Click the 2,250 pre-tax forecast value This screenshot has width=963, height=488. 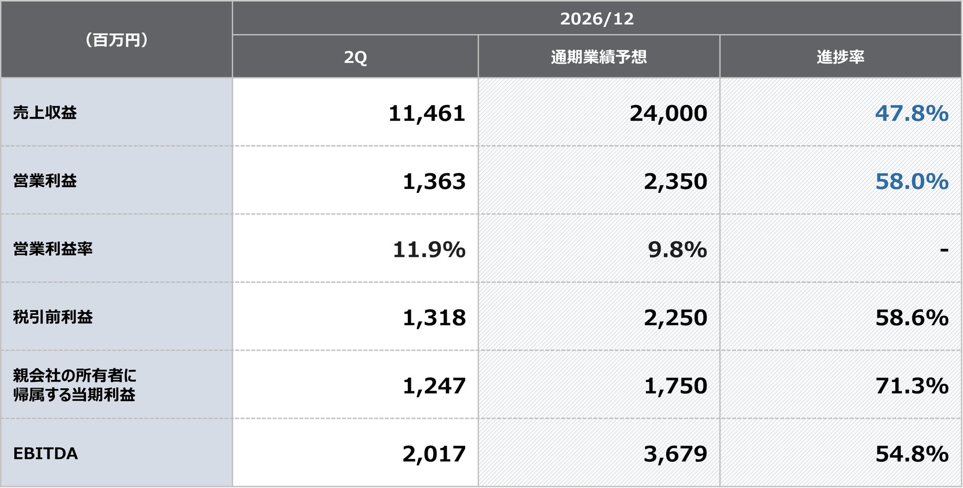click(x=675, y=317)
